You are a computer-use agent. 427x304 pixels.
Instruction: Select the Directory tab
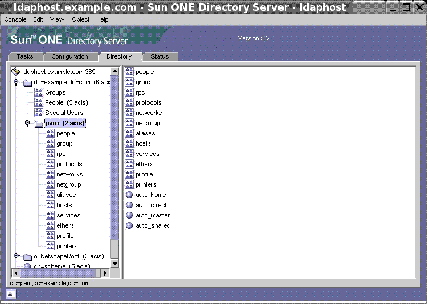tap(119, 57)
